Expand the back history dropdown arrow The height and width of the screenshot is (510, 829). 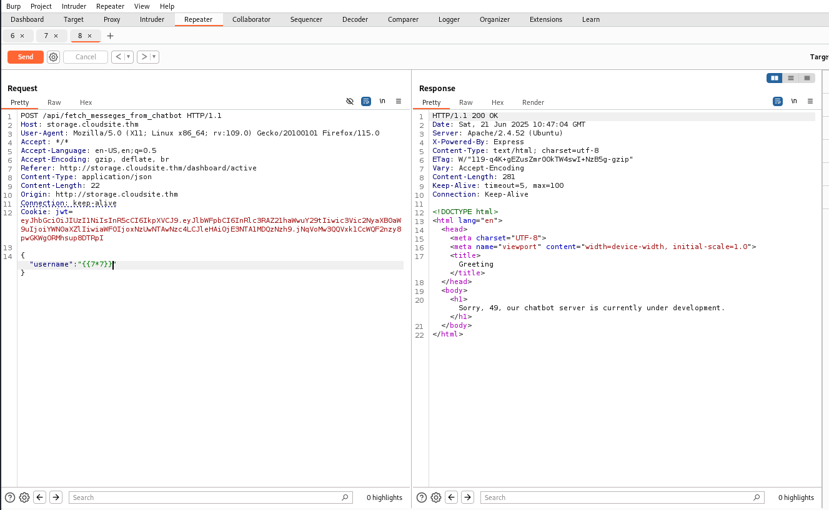[129, 57]
